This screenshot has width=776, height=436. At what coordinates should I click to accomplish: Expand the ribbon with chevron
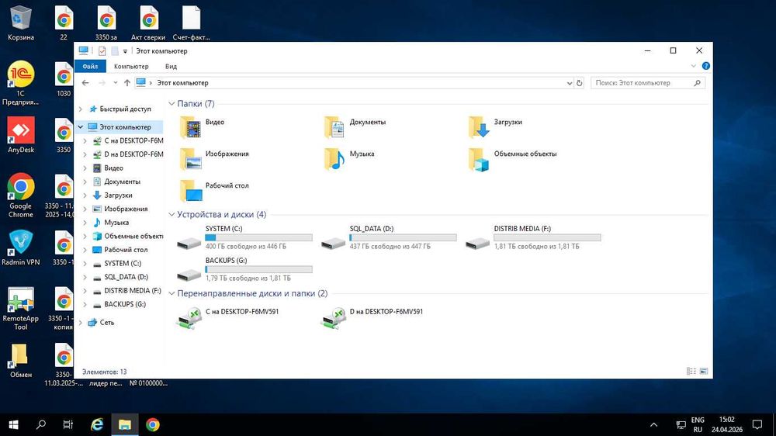pos(693,66)
